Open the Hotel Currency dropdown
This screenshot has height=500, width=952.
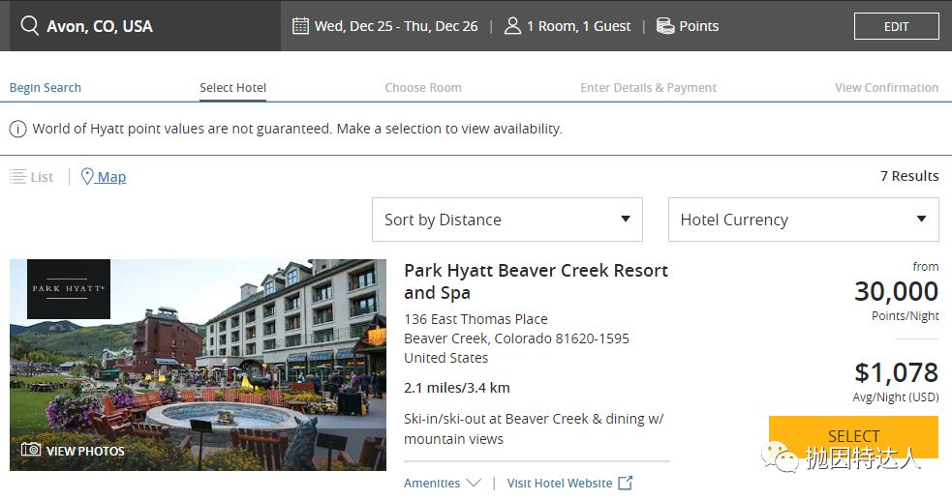pyautogui.click(x=803, y=220)
